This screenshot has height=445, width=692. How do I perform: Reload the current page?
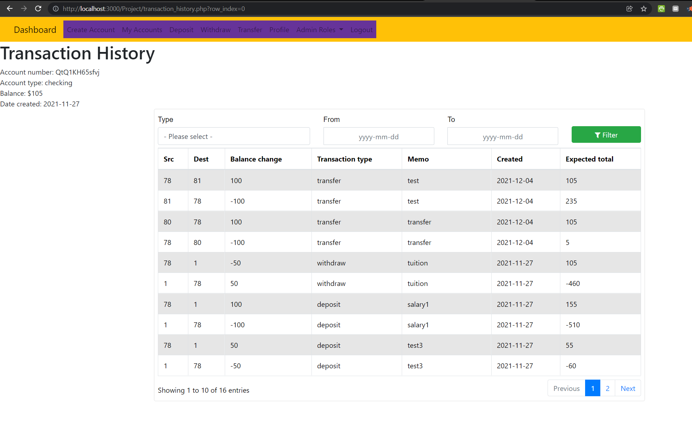(38, 8)
